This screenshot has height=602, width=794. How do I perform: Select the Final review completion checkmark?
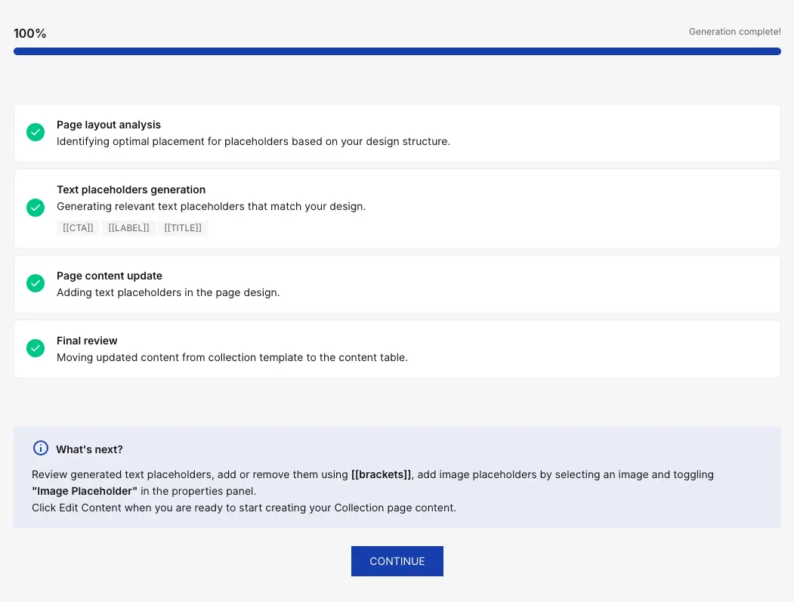tap(36, 348)
